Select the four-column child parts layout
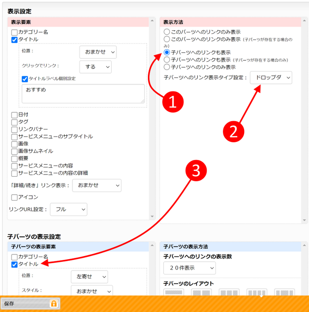 (256, 293)
